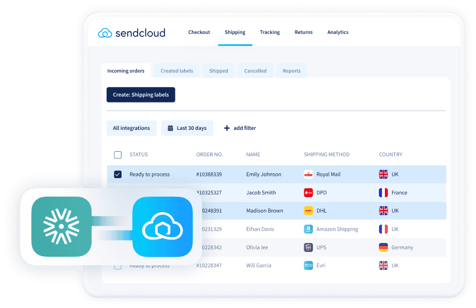Click the UK flag in Madison Brown row
This screenshot has width=476, height=308.
(x=384, y=210)
